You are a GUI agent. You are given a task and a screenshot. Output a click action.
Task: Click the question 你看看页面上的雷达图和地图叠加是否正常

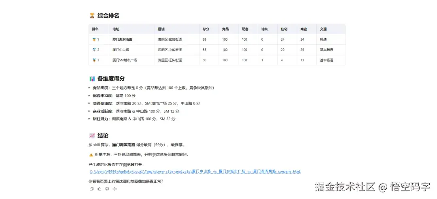(126, 181)
